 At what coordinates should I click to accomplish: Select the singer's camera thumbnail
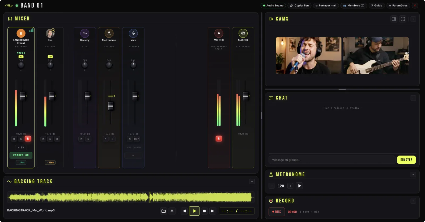coord(309,56)
